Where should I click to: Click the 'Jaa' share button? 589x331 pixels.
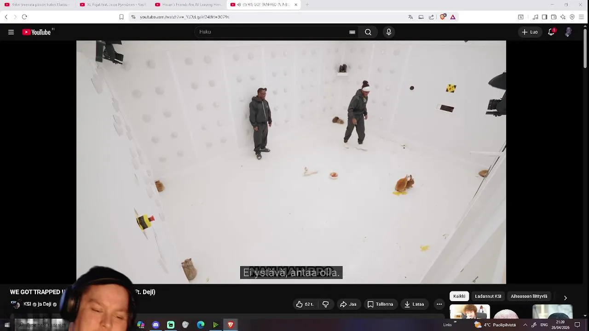point(348,304)
